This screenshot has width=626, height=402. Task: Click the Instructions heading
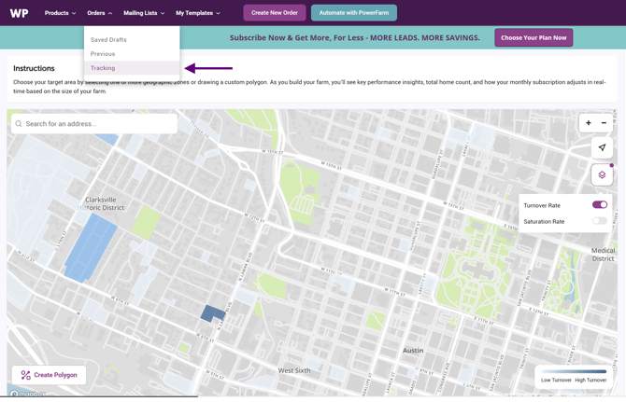click(x=34, y=68)
